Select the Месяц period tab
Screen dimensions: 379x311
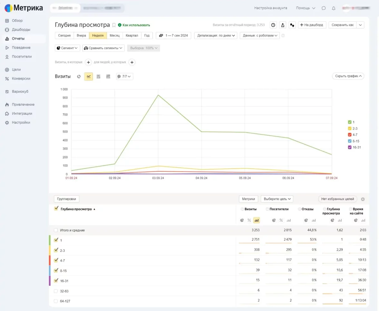coord(114,35)
